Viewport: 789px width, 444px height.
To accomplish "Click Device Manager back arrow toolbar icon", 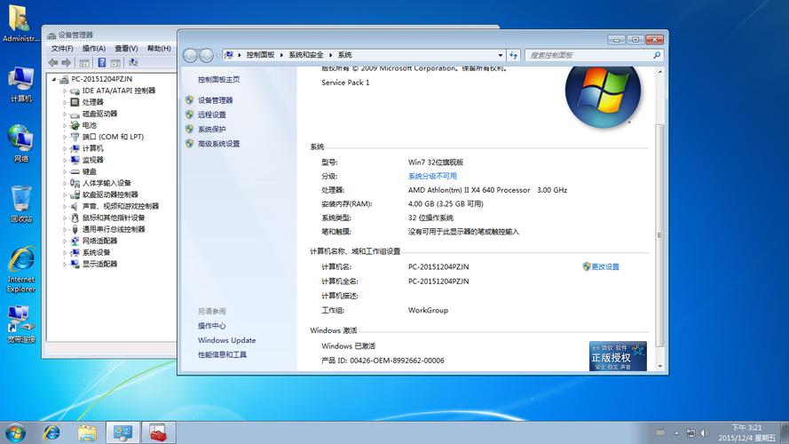I will 53,62.
